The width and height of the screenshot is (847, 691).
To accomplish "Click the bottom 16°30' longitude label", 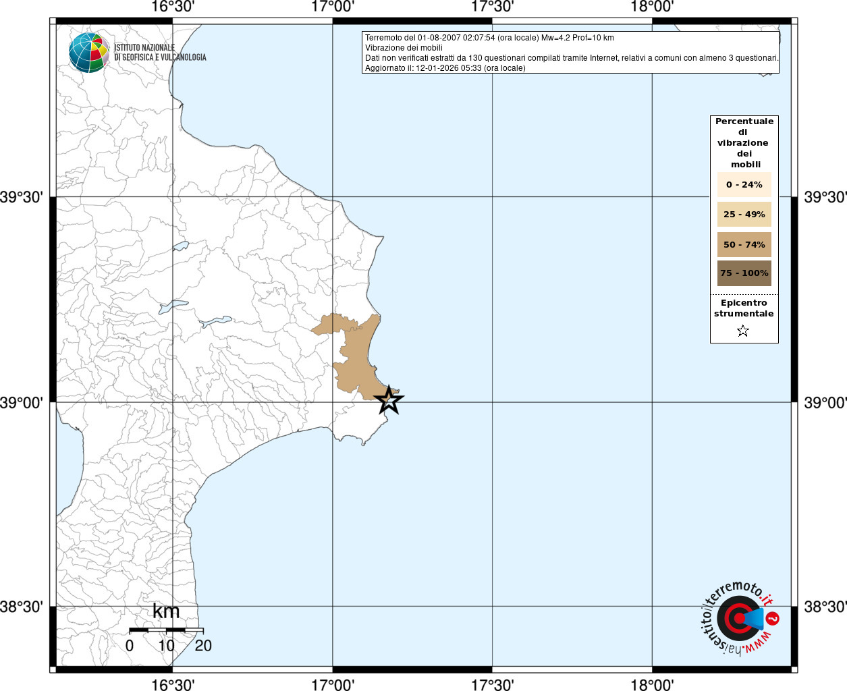I will [173, 684].
